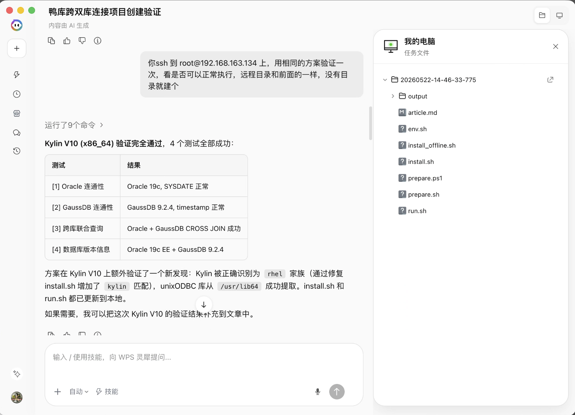The image size is (575, 415).
Task: Select Oracle 19c EE + GaussDB 9.2.4 cell
Action: click(x=184, y=249)
